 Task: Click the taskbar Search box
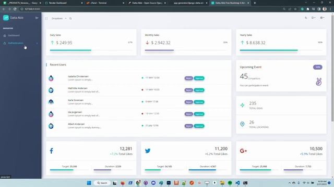[102, 183]
